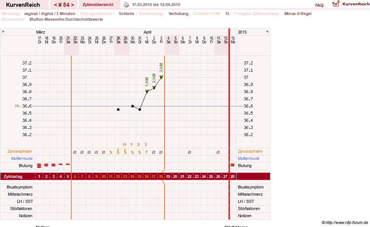This screenshot has width=370, height=227.
Task: Click the cervical mucus S symbol on day 11
Action: tap(111, 152)
